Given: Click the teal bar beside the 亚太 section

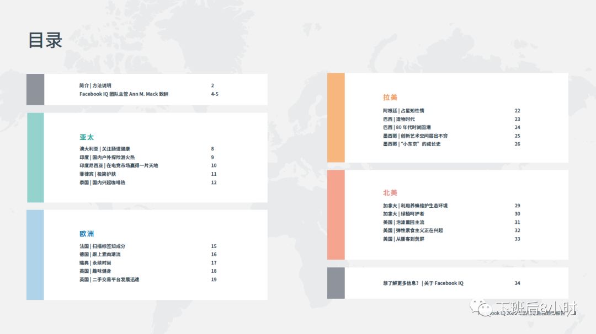Looking at the screenshot, I should 35,157.
